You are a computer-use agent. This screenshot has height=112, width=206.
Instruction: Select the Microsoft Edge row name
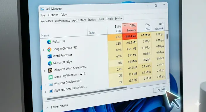coord(62,62)
